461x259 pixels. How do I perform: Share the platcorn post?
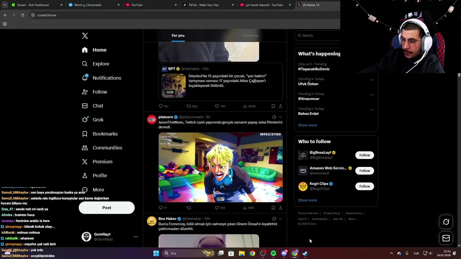tap(281, 208)
